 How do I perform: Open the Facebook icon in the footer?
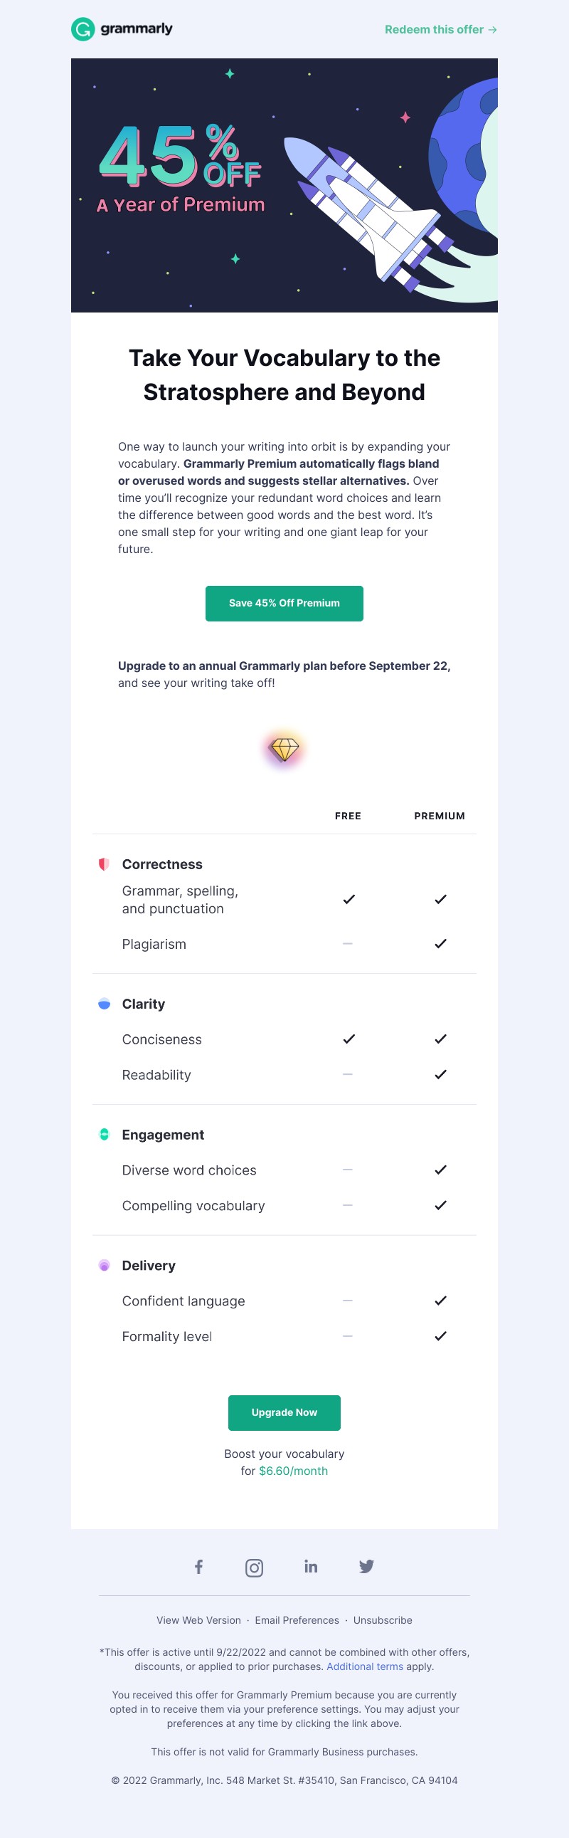[x=199, y=1566]
